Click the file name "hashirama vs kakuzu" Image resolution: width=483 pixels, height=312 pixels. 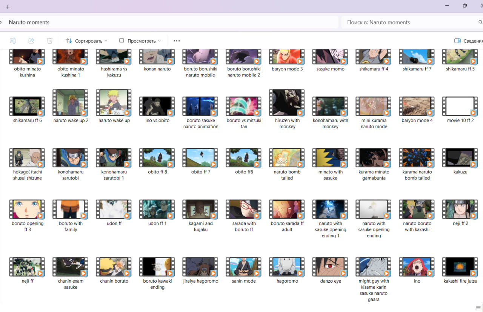tap(114, 72)
